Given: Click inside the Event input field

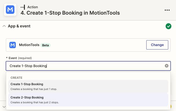Looking at the screenshot, I should 88,66.
